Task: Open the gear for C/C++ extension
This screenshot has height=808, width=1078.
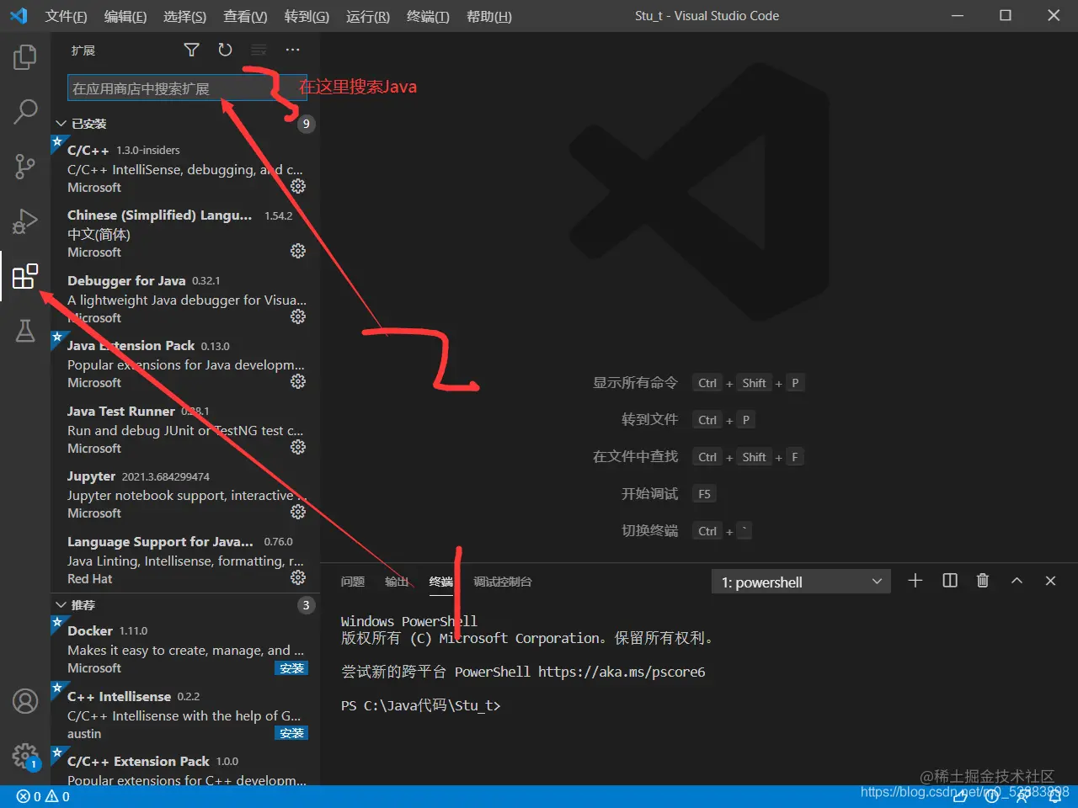Action: (298, 186)
